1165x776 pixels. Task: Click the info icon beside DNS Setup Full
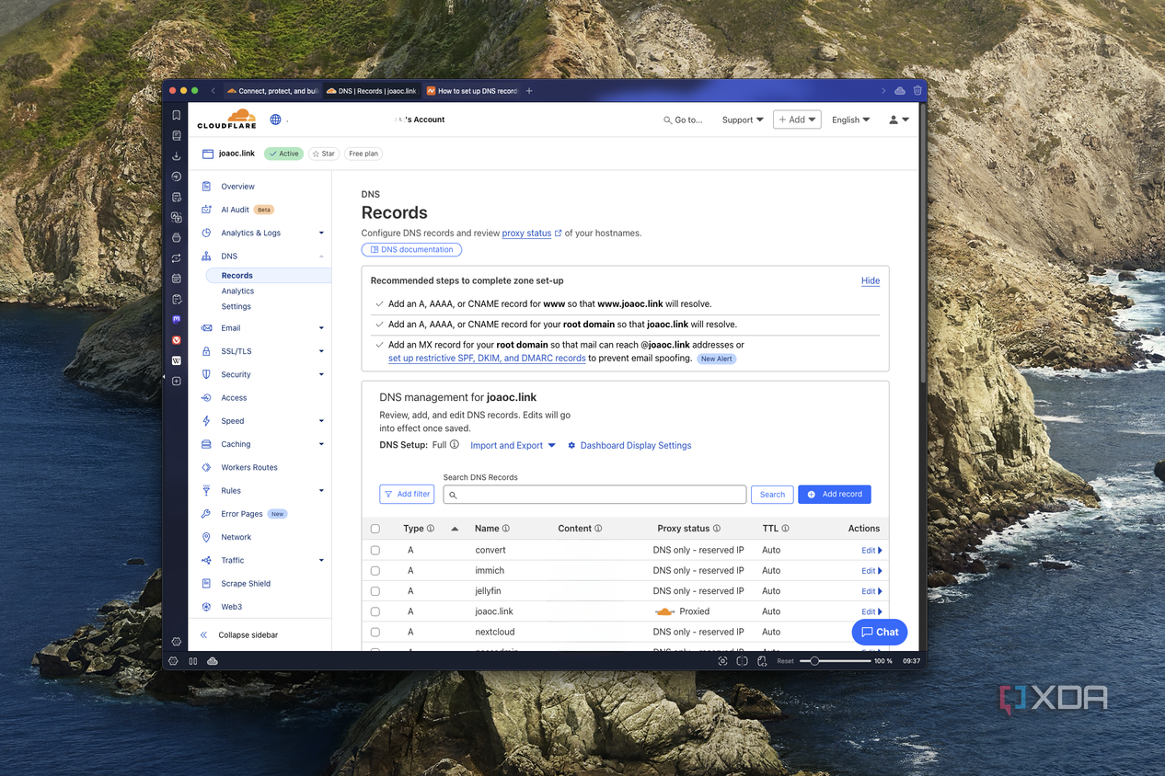tap(455, 445)
